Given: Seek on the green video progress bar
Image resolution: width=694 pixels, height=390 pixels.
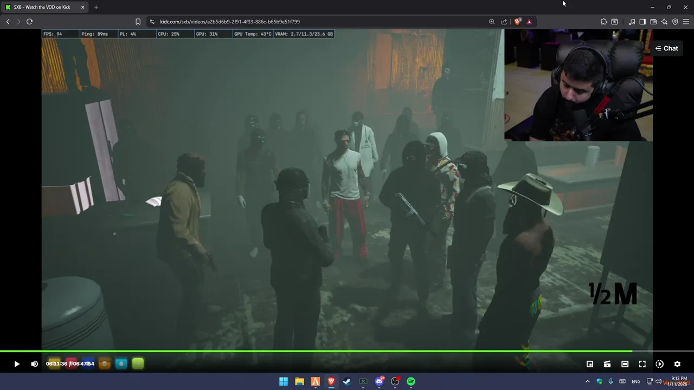Looking at the screenshot, I should click(347, 352).
